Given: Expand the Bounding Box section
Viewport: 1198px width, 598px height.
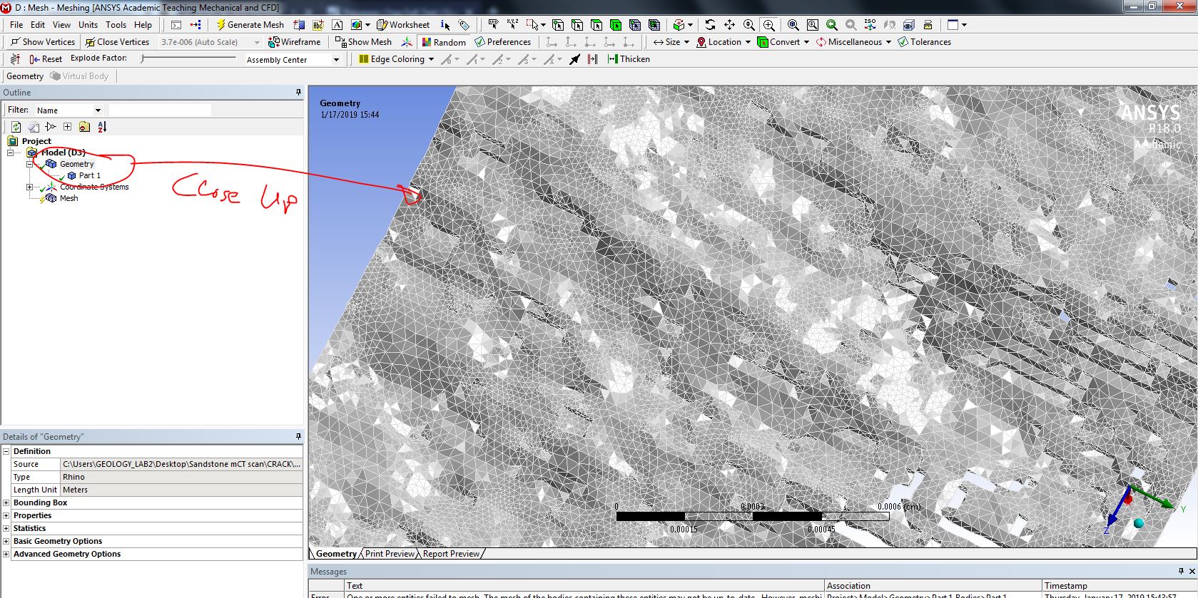Looking at the screenshot, I should click(x=6, y=502).
